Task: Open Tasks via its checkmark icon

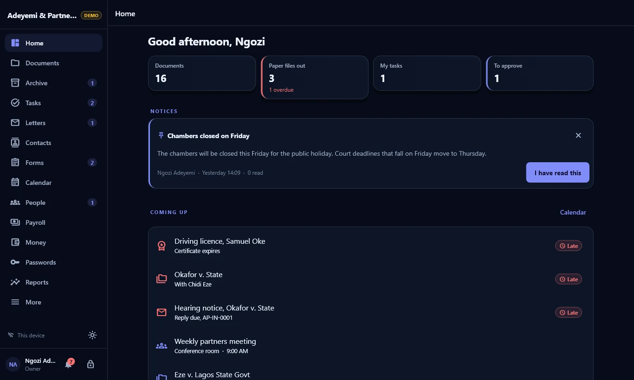Action: 15,103
